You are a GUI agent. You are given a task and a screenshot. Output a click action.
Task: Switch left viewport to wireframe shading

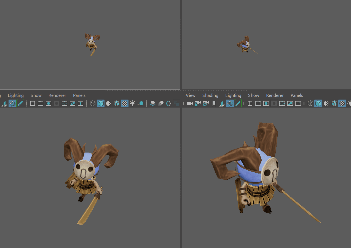[x=93, y=103]
